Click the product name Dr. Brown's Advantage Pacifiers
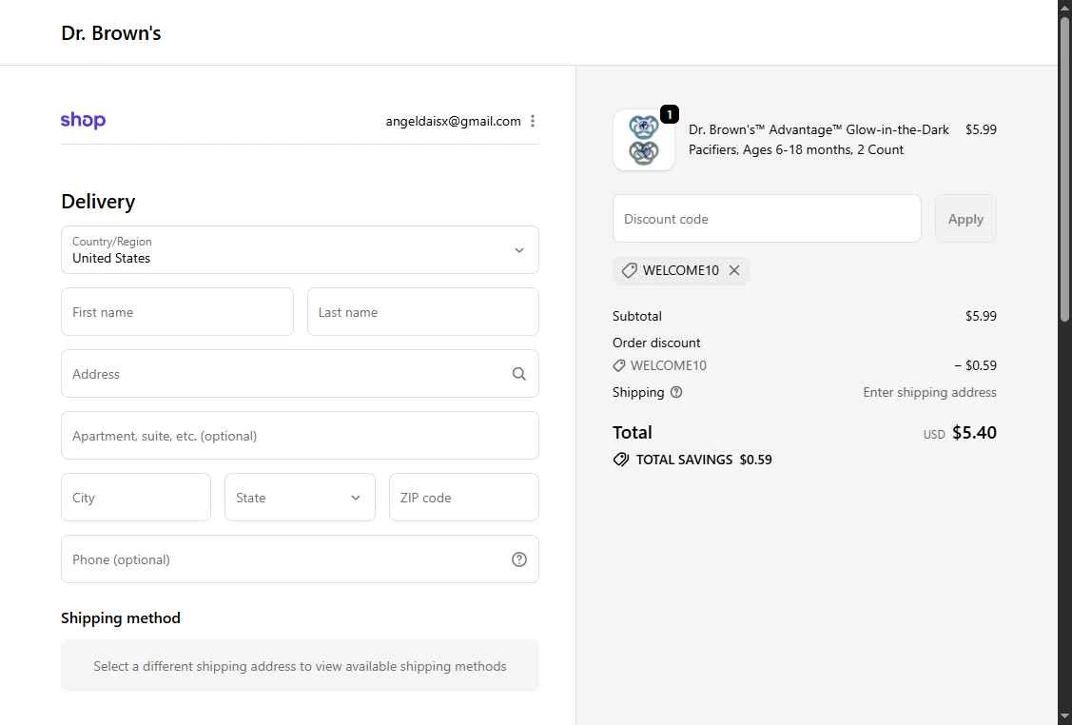 pyautogui.click(x=818, y=140)
